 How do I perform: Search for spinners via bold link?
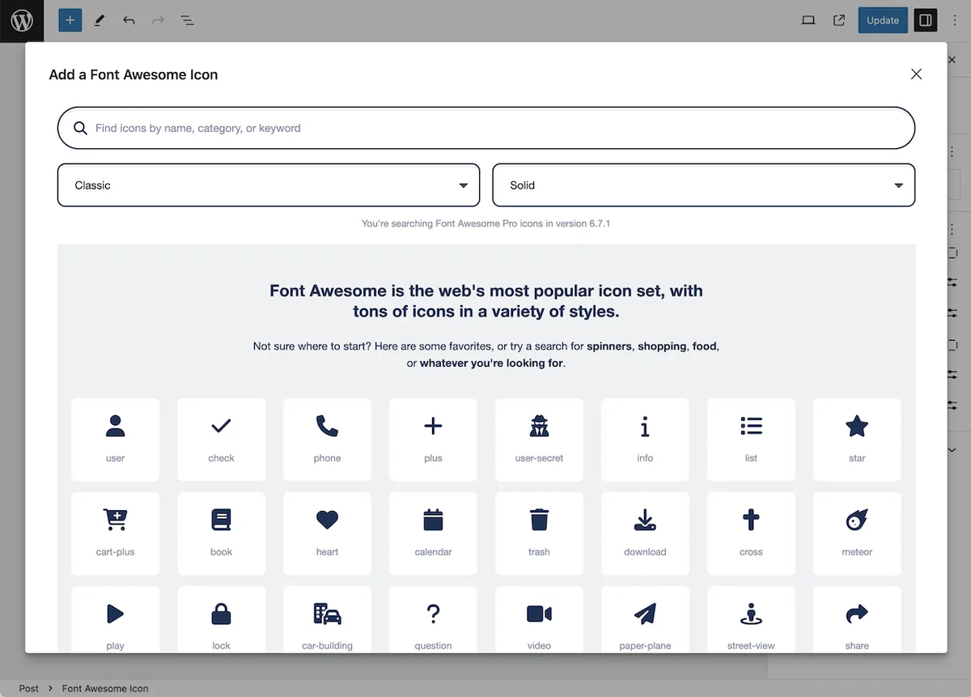point(609,346)
